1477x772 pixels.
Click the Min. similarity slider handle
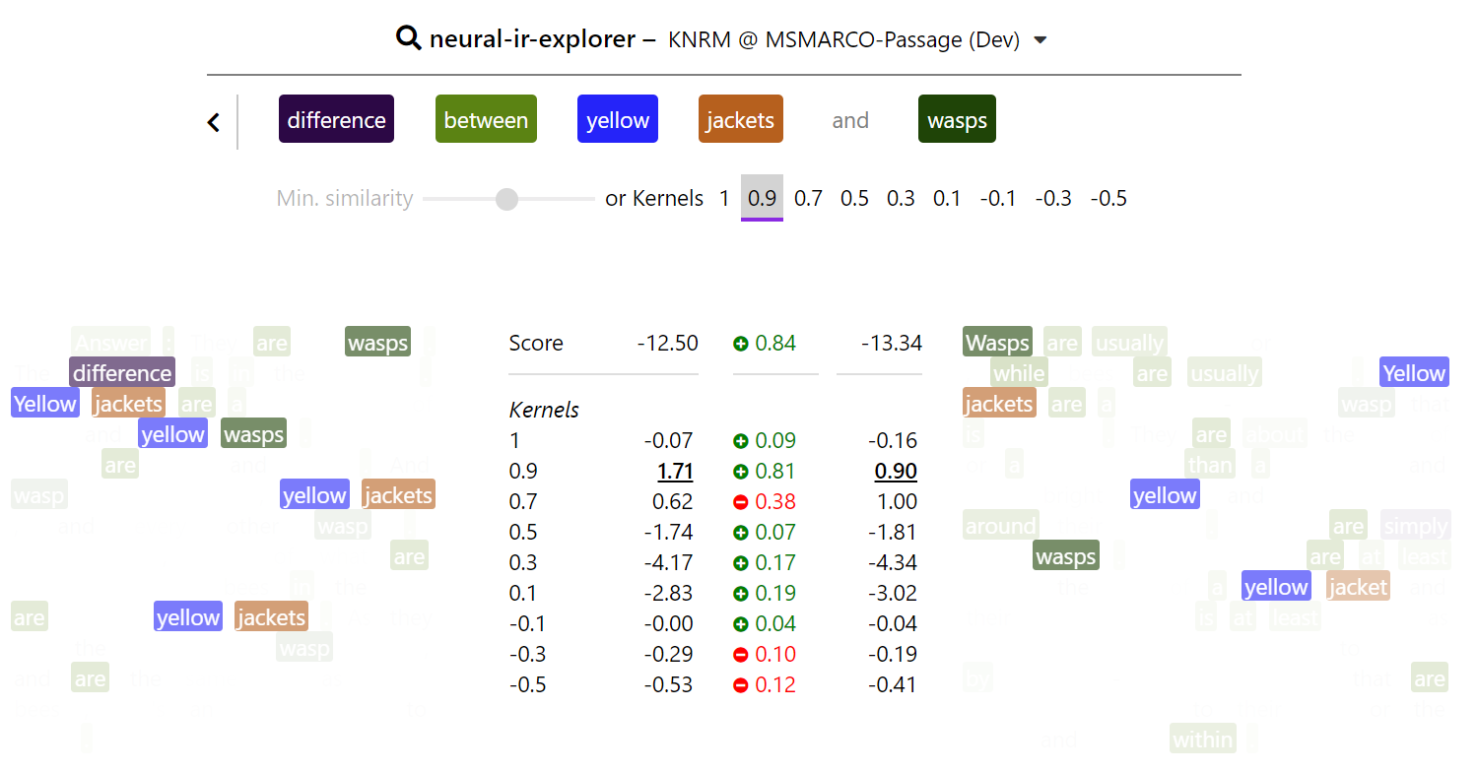click(x=506, y=199)
